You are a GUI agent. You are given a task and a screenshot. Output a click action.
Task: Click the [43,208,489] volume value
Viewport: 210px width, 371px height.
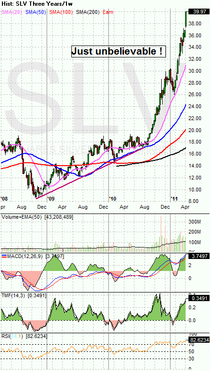59,216
